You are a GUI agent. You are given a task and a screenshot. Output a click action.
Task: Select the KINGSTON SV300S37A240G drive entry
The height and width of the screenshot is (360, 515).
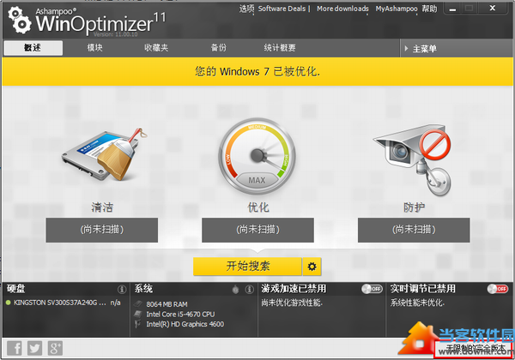(63, 303)
